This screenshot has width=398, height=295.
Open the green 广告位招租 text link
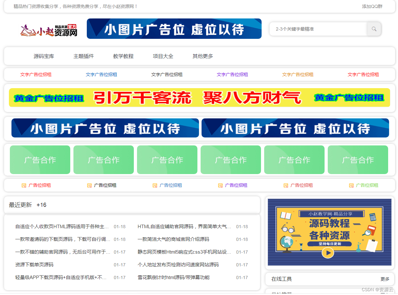click(x=367, y=185)
